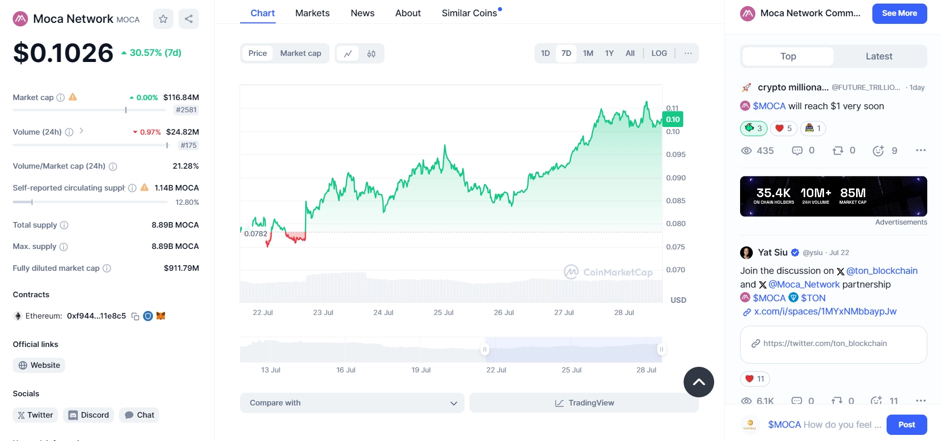Select the 1D time range
941x441 pixels.
[x=545, y=53]
